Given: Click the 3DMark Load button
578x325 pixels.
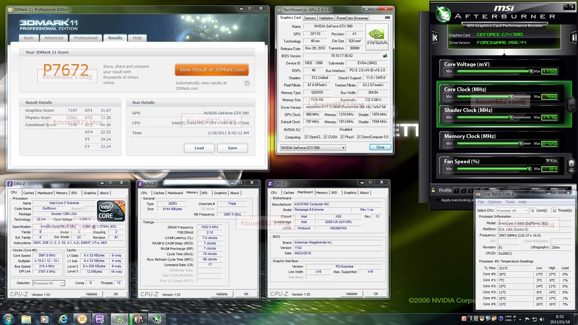Looking at the screenshot, I should click(x=199, y=148).
